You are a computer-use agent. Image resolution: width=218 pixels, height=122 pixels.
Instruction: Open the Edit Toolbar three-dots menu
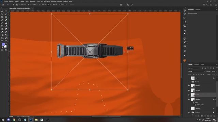coord(6,41)
